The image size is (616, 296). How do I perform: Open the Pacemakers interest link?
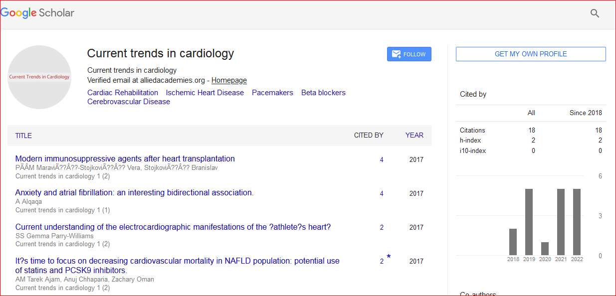click(x=272, y=93)
